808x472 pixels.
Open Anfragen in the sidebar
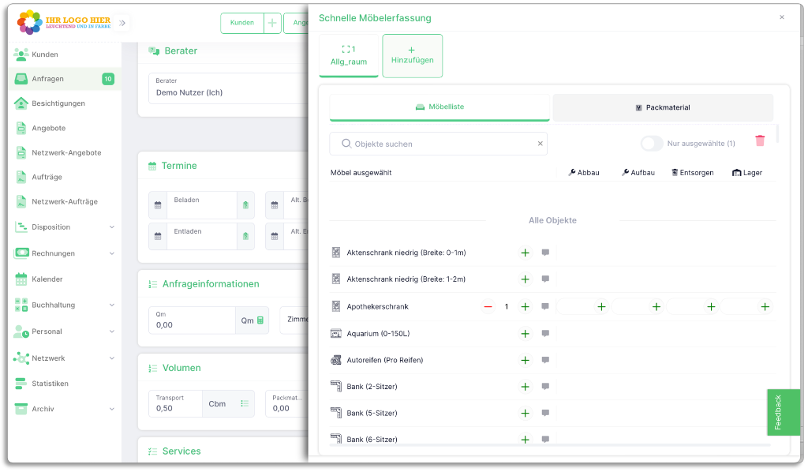[x=48, y=79]
